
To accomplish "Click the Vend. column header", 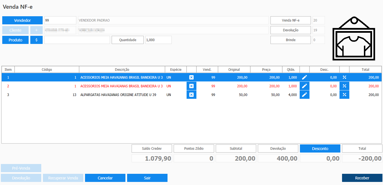I will click(207, 70).
